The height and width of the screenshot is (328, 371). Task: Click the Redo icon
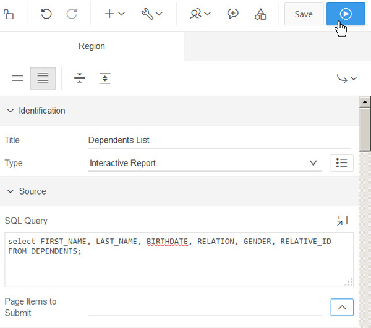(72, 14)
